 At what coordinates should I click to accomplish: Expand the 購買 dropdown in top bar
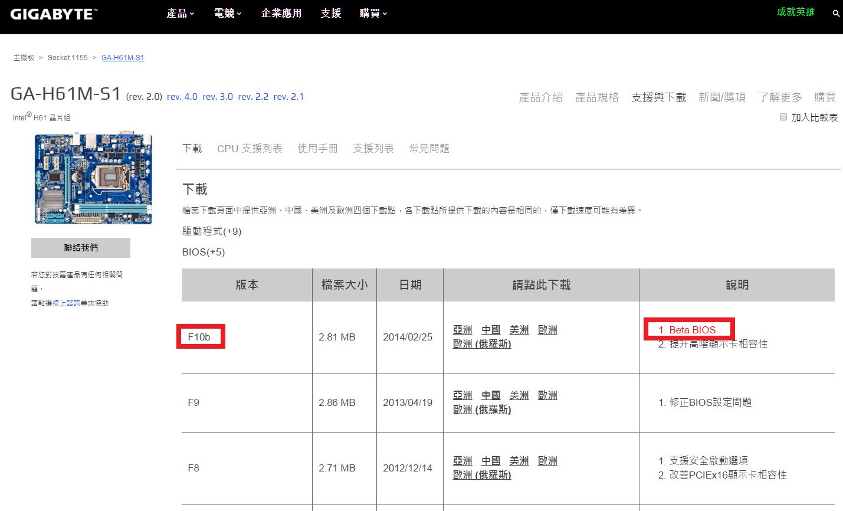pyautogui.click(x=373, y=13)
